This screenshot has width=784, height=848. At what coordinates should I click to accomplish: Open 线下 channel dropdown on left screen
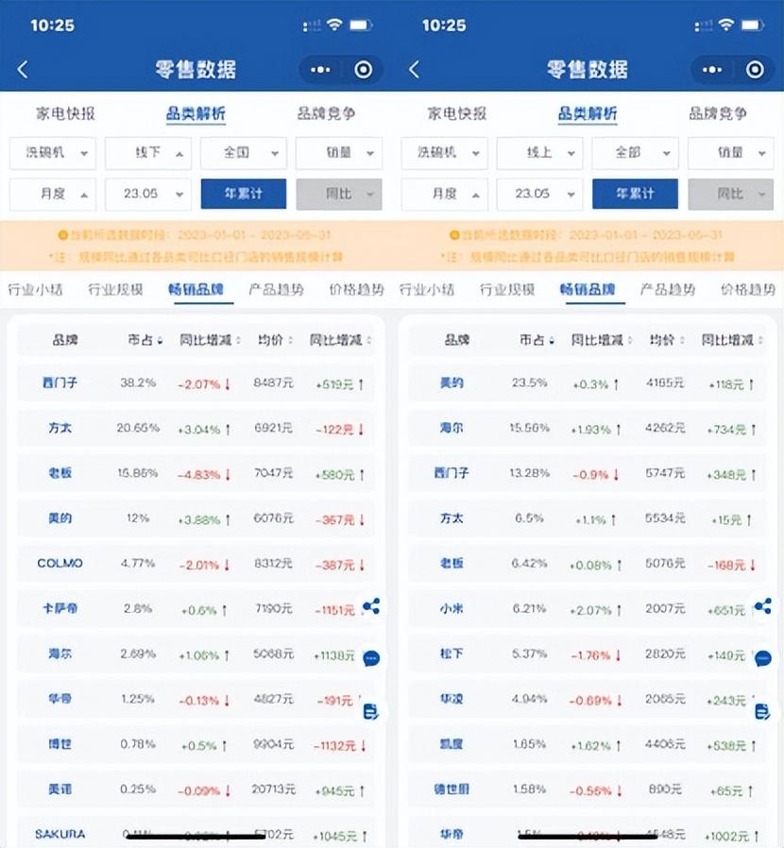coord(147,153)
